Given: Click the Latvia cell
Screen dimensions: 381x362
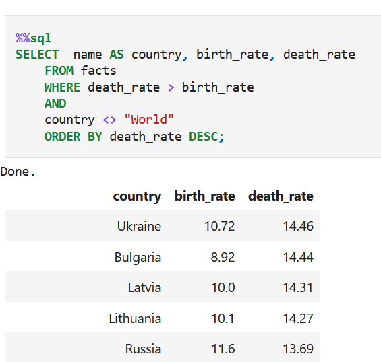Looking at the screenshot, I should click(144, 287).
